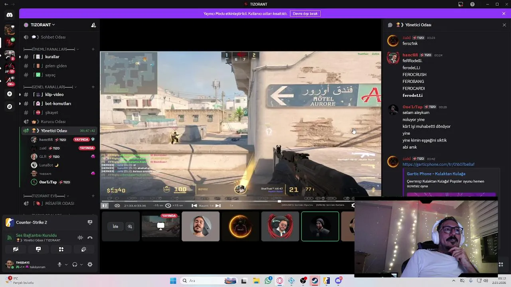The height and width of the screenshot is (287, 511).
Task: Select the red-winged avatar participant tile
Action: [280, 226]
